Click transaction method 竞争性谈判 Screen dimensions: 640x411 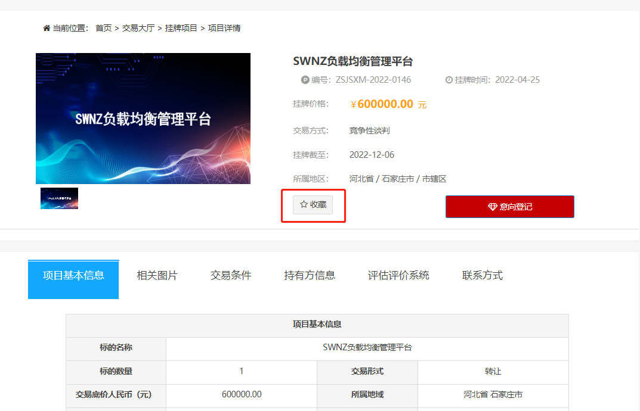(369, 130)
